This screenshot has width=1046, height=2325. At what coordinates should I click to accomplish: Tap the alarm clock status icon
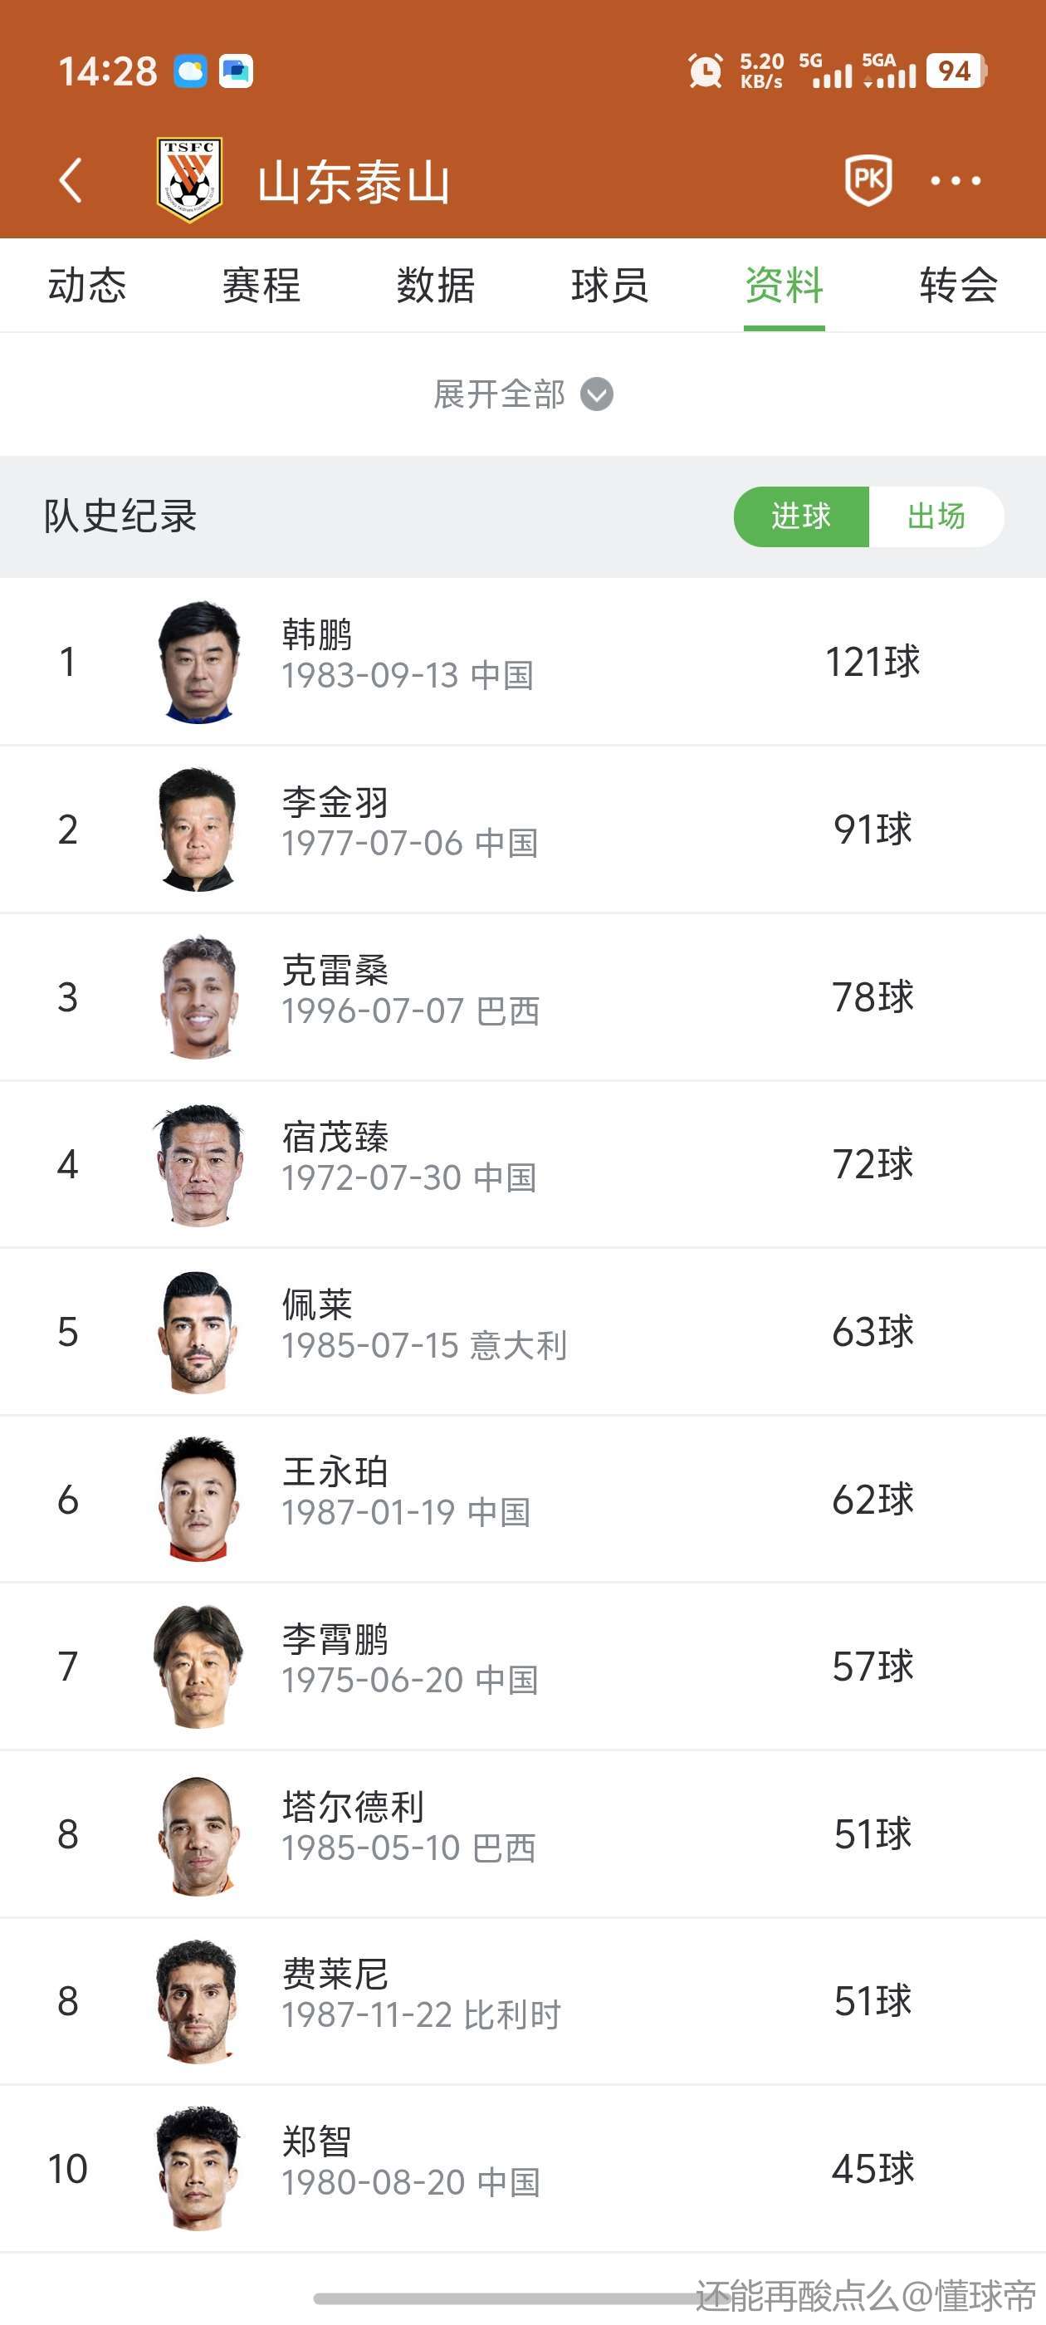[705, 71]
